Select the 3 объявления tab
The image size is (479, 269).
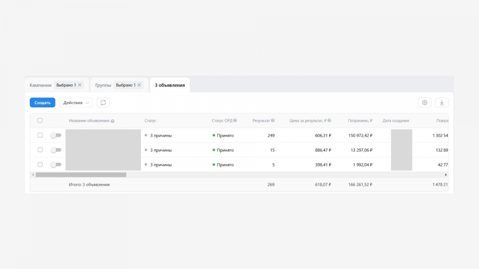click(170, 85)
